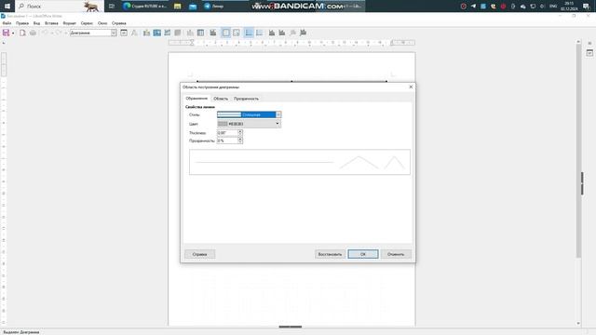This screenshot has width=596, height=335.
Task: Click the Telegram icon in system tray
Action: [x=473, y=7]
